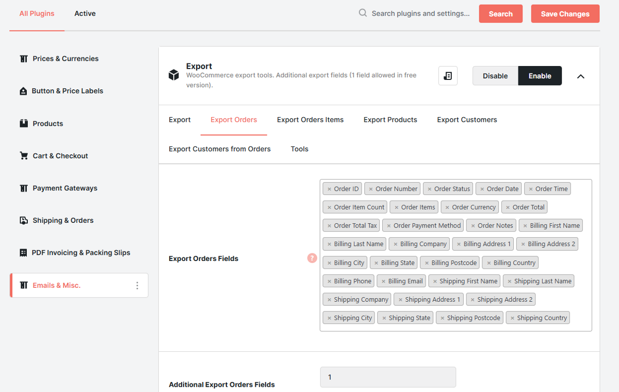Click the Additional Export Orders Fields number input

click(x=388, y=377)
